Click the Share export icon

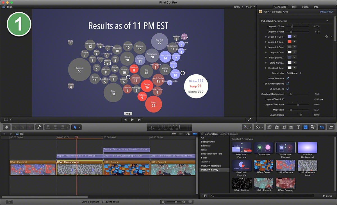tap(331, 127)
